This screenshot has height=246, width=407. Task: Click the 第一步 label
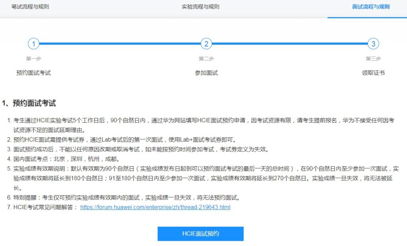(x=33, y=59)
